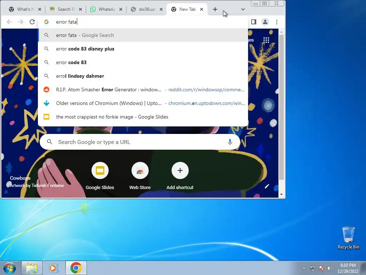Open 'the most crappiest no forkie image' Slides suggestion
366x275 pixels.
[143, 117]
